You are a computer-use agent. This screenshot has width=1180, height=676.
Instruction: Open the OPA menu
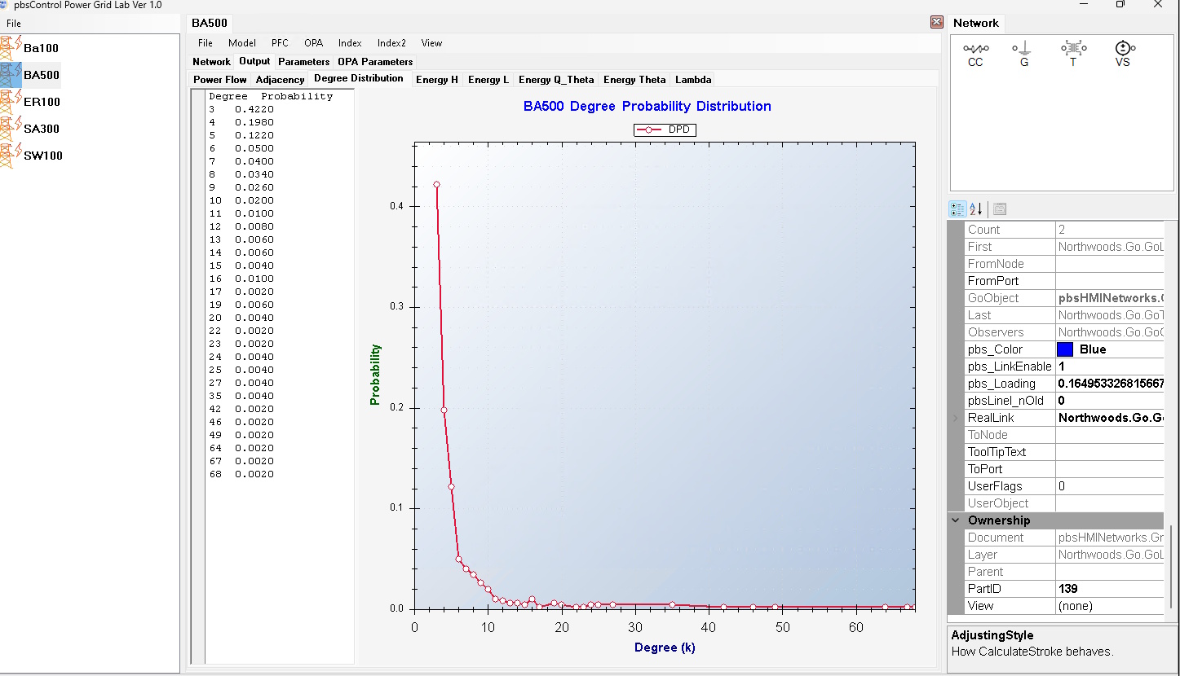(314, 43)
